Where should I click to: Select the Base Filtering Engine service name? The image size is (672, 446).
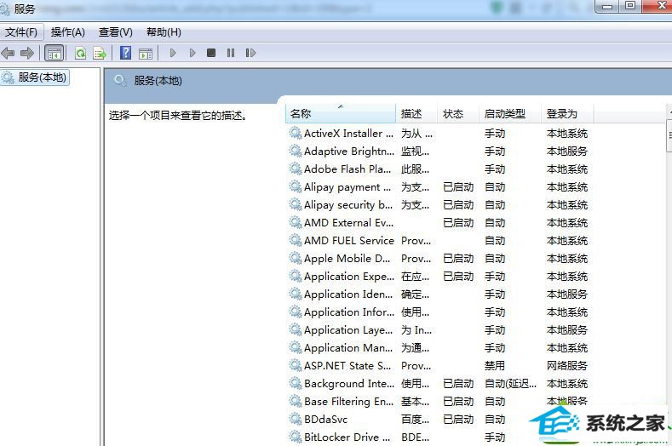click(x=348, y=402)
